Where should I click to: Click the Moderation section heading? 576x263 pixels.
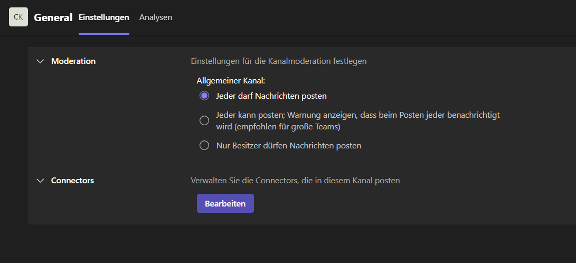[73, 61]
